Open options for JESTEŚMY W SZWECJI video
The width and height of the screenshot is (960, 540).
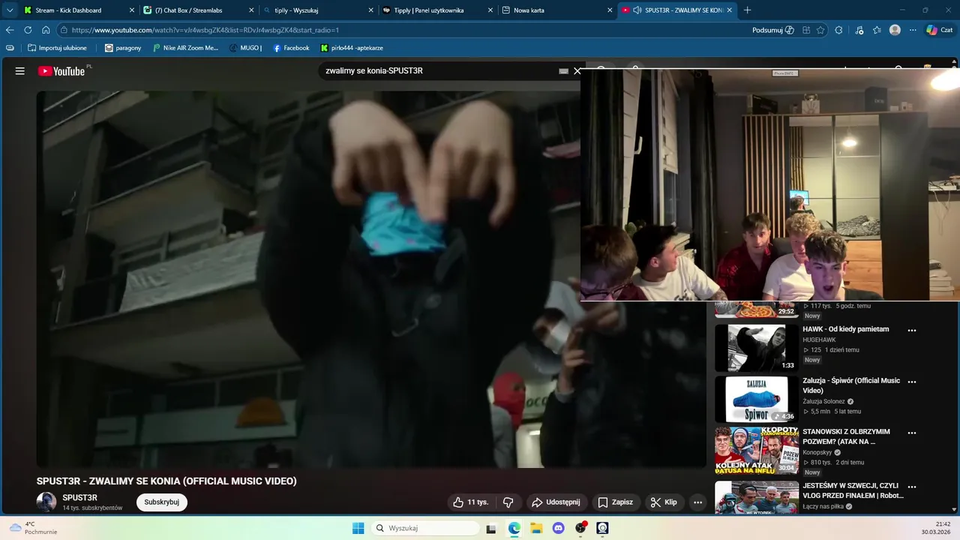coord(912,487)
